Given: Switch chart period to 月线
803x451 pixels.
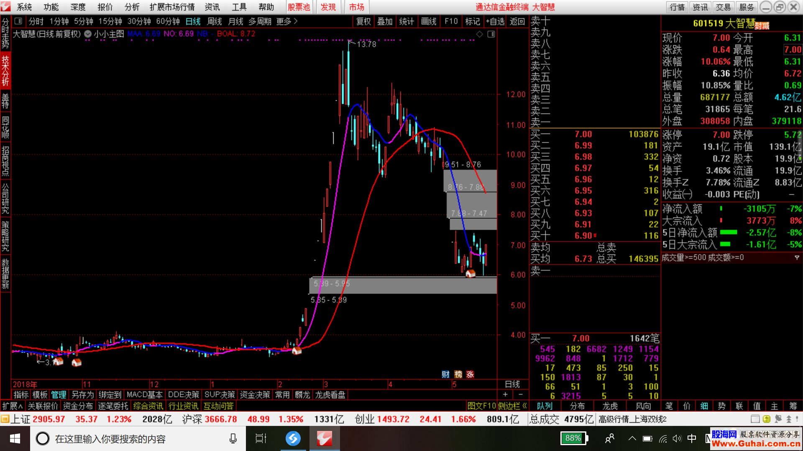Looking at the screenshot, I should [x=235, y=21].
